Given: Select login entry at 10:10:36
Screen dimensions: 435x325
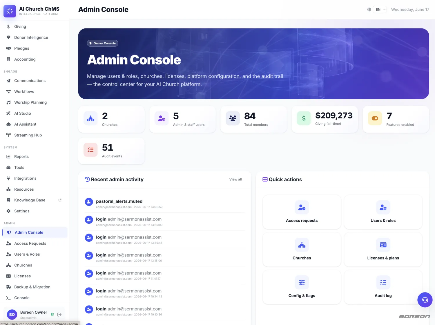Looking at the screenshot, I should coord(165,311).
